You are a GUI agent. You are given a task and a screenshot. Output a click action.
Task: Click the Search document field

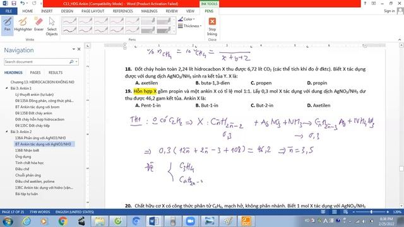[x=36, y=62]
